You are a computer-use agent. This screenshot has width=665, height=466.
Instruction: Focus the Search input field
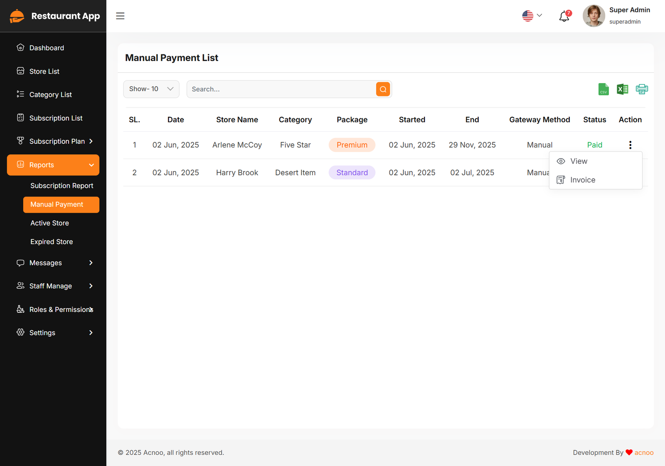point(281,89)
